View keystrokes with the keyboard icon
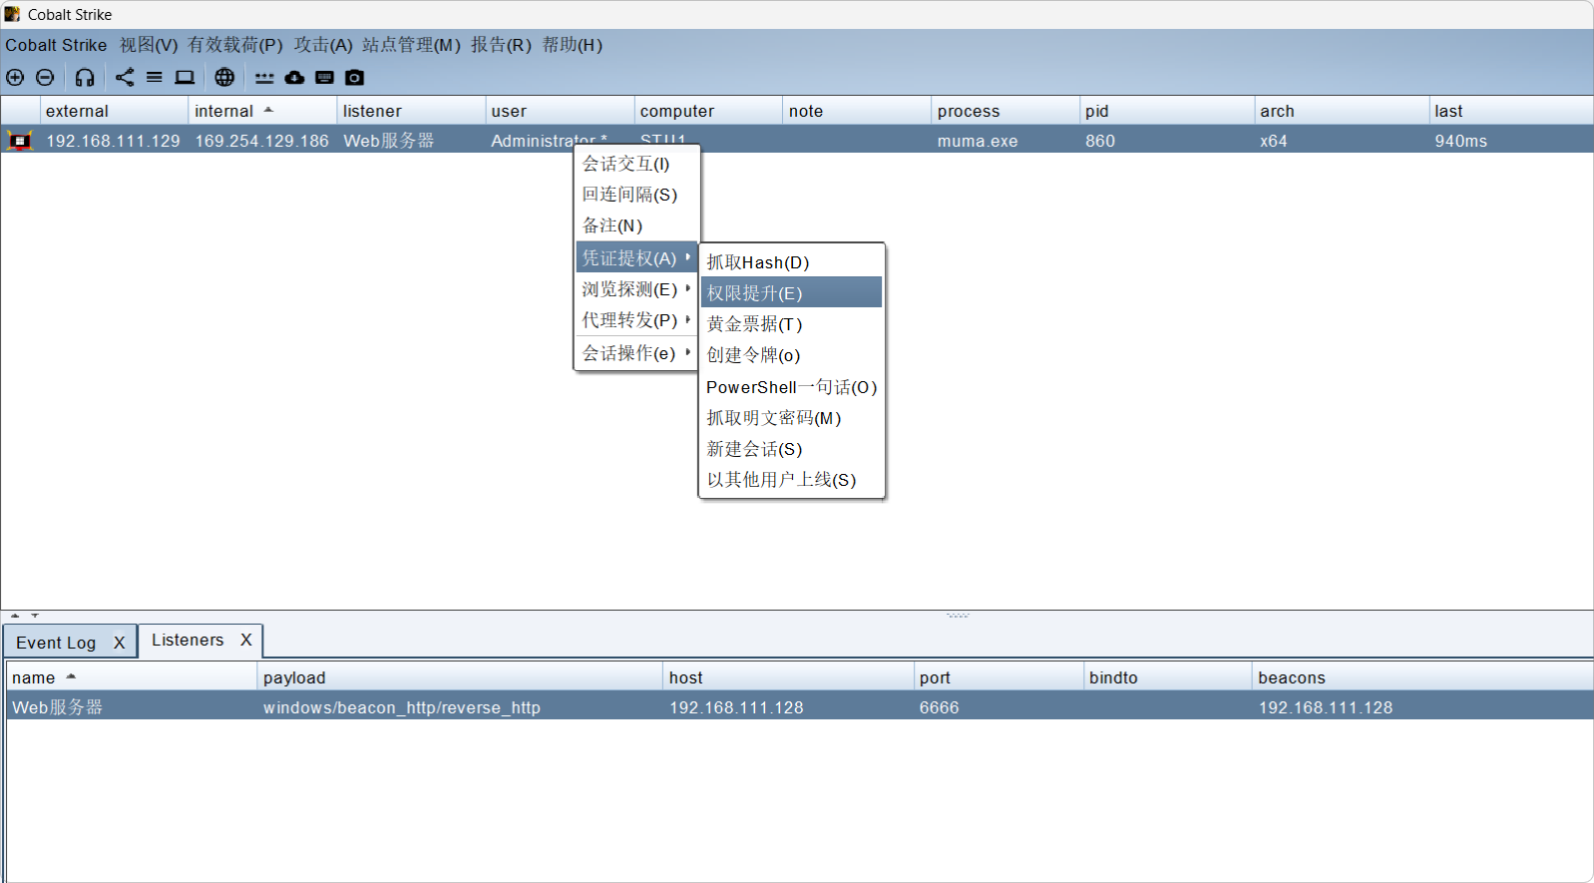 click(324, 77)
